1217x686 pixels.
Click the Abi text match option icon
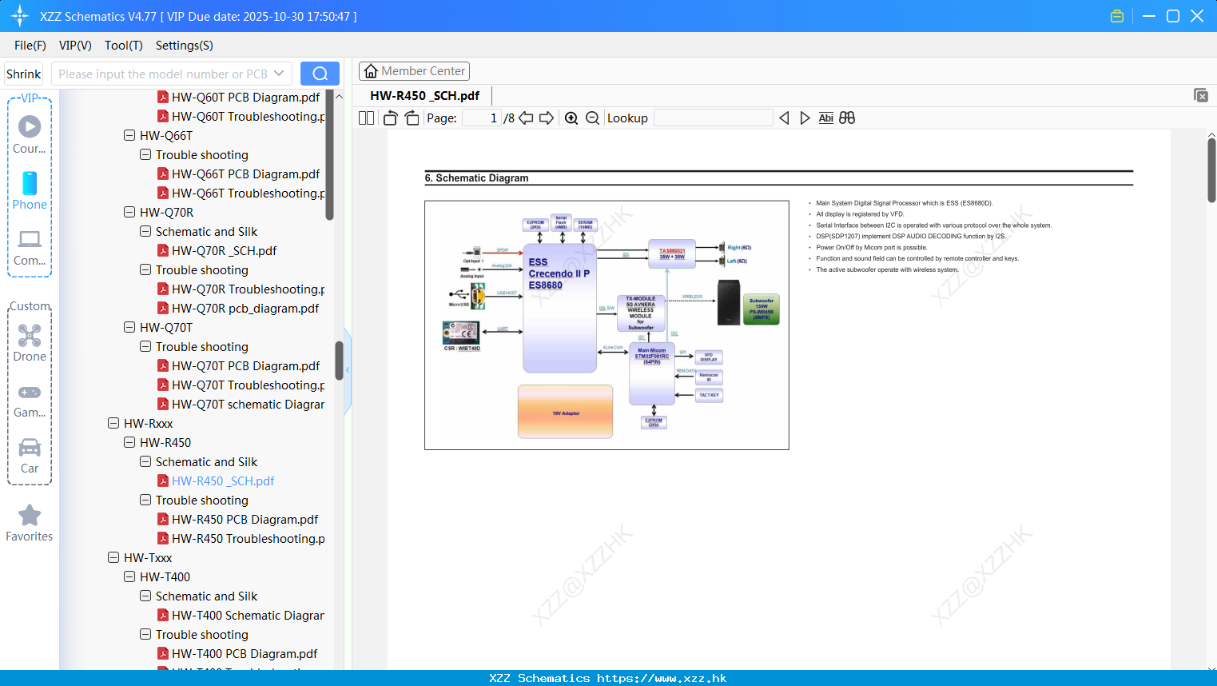[825, 118]
